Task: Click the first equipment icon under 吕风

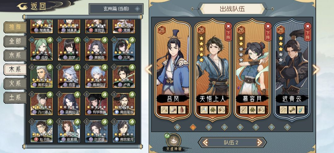Action: tap(165, 110)
